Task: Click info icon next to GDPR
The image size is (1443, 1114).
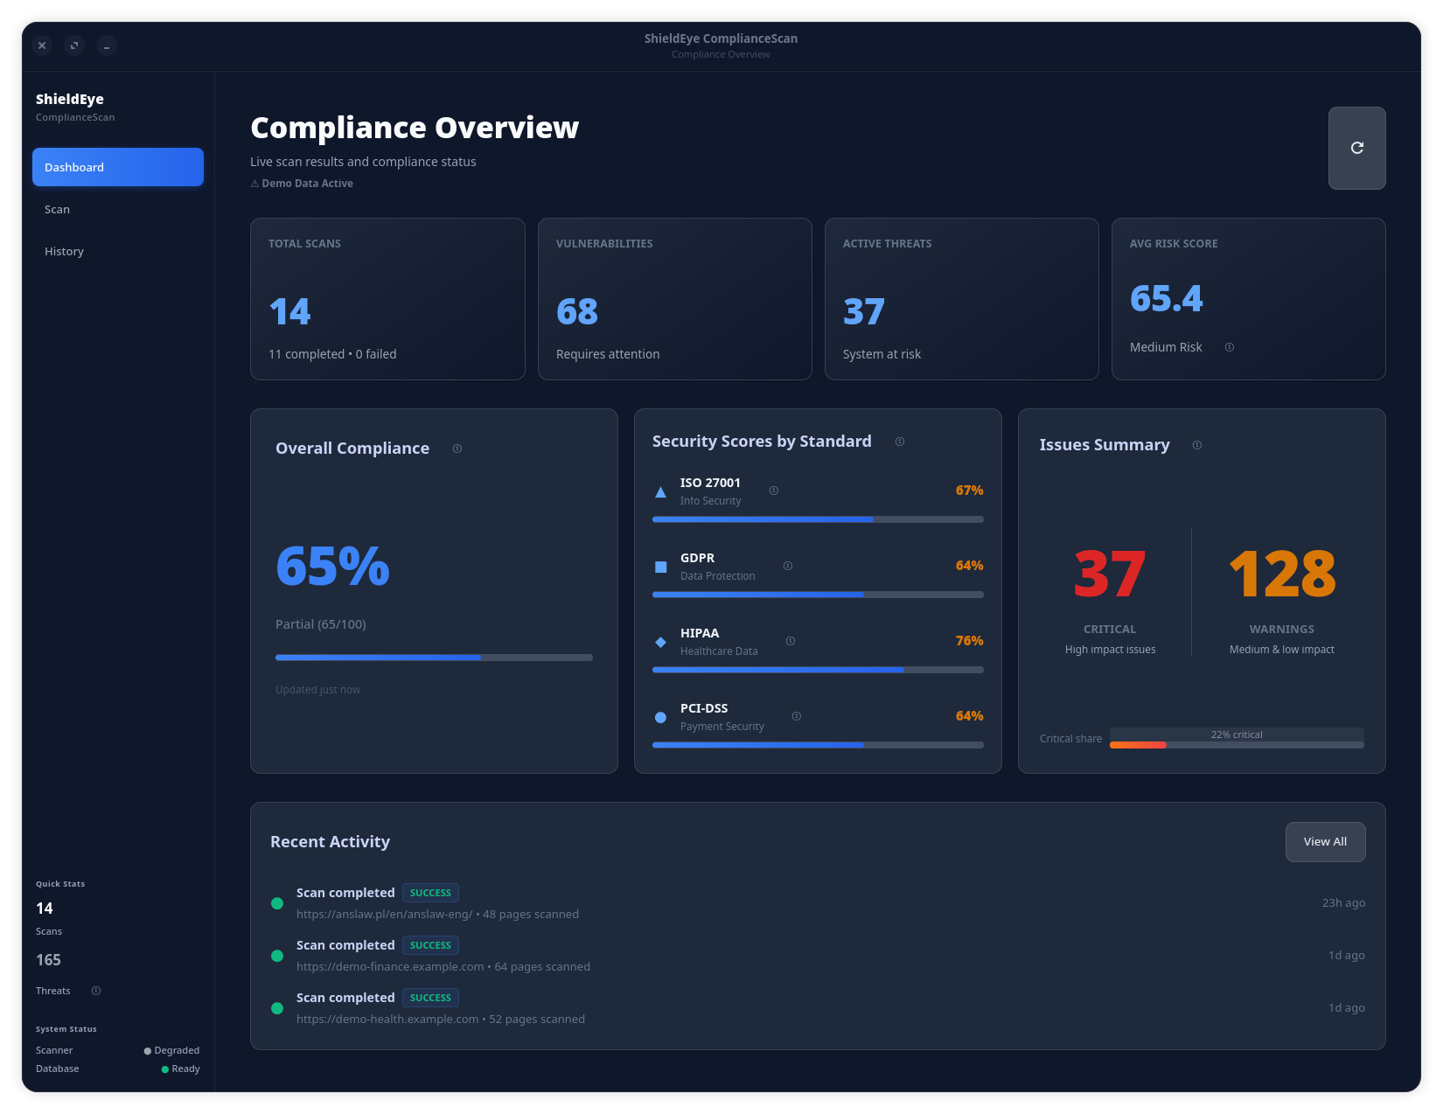Action: click(788, 566)
